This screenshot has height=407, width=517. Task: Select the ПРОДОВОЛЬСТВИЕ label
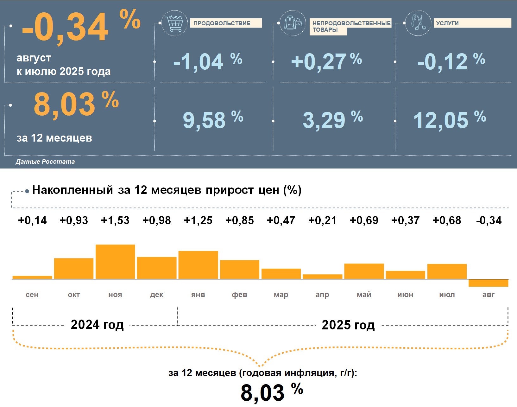(x=225, y=23)
